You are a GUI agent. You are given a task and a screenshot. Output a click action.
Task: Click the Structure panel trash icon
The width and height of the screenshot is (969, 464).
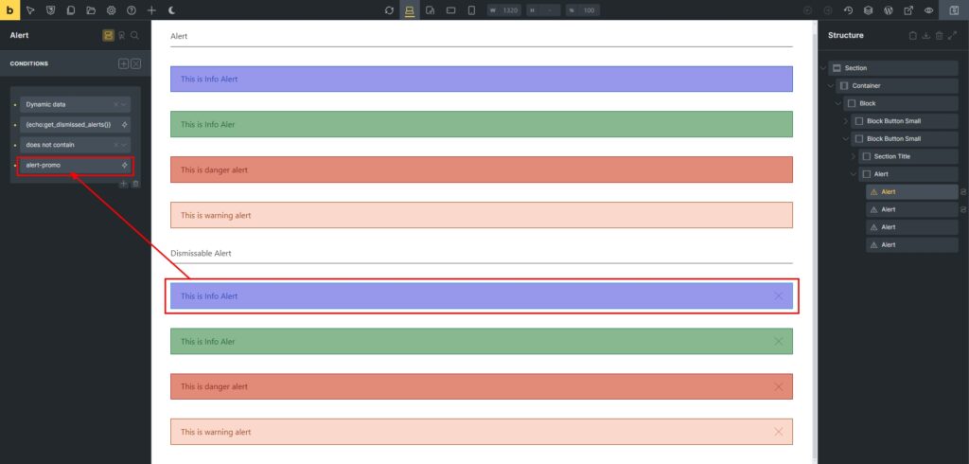tap(940, 36)
